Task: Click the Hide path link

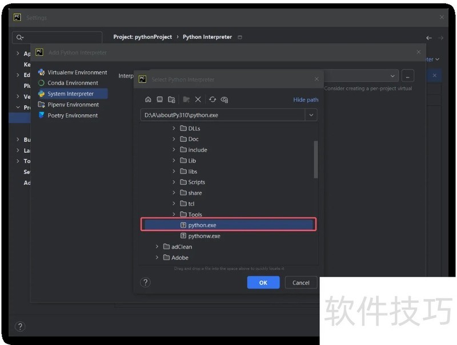Action: click(306, 100)
